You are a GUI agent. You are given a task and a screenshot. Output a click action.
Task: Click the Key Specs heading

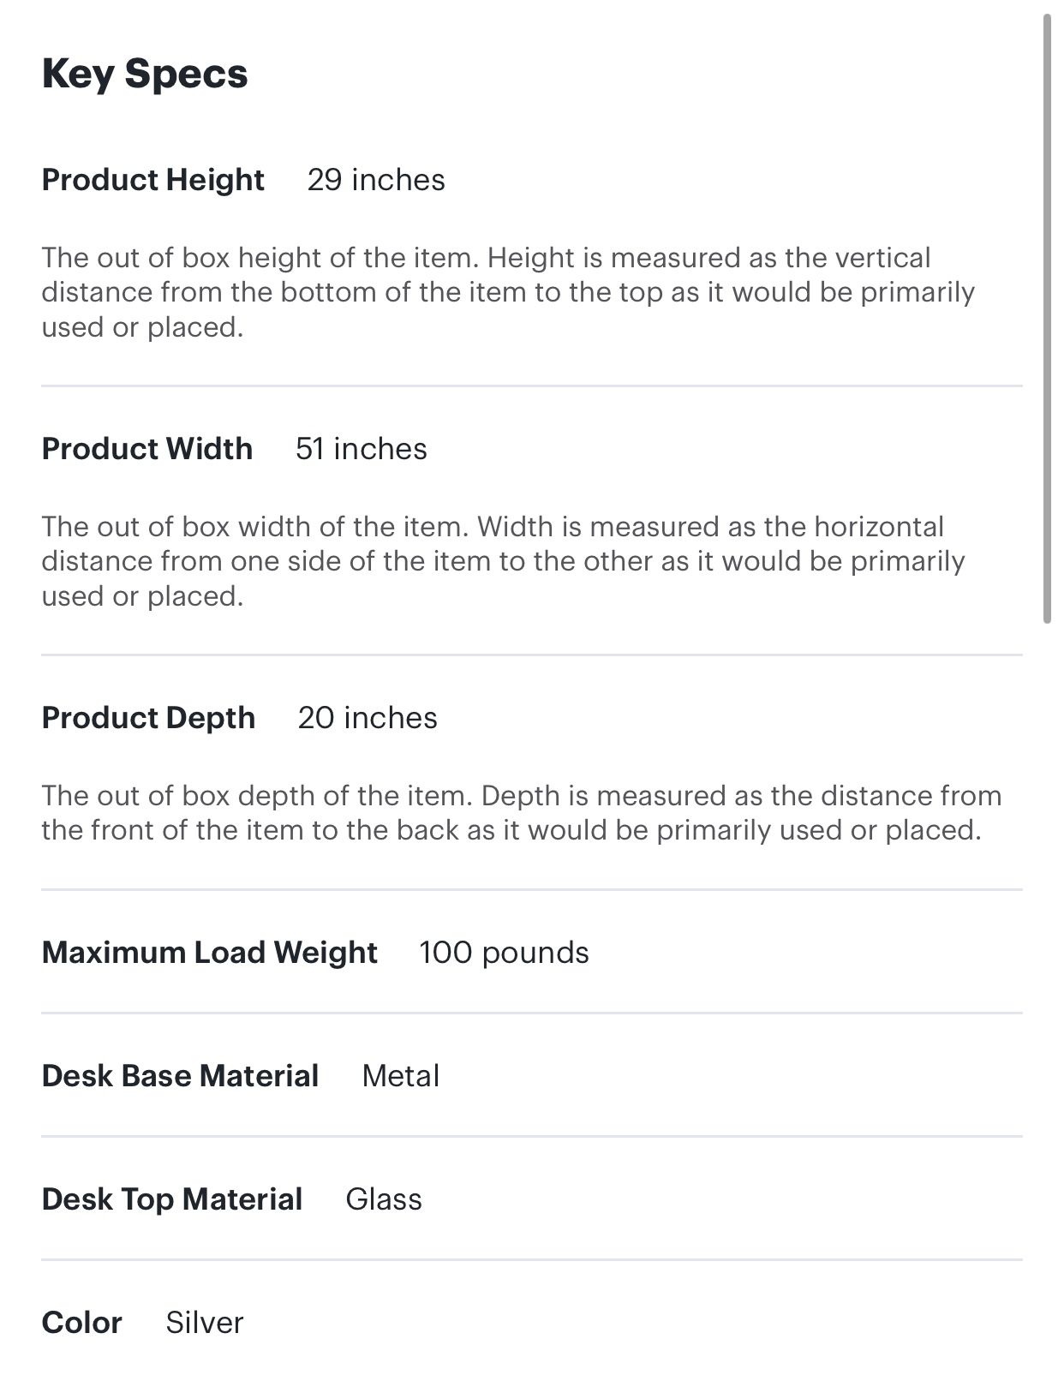click(145, 74)
